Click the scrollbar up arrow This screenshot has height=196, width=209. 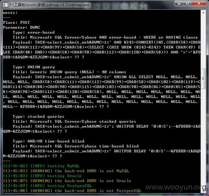[x=203, y=13]
